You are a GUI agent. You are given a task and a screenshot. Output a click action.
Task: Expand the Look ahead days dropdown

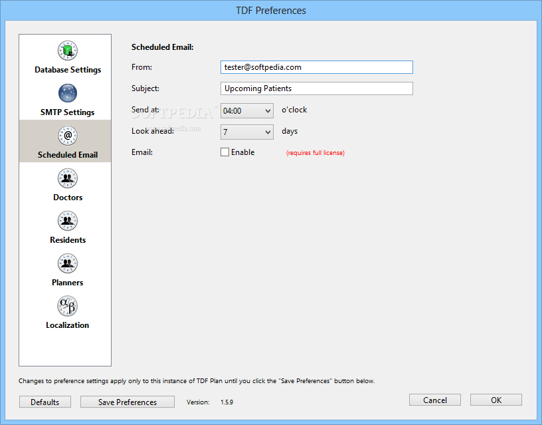[x=247, y=132]
